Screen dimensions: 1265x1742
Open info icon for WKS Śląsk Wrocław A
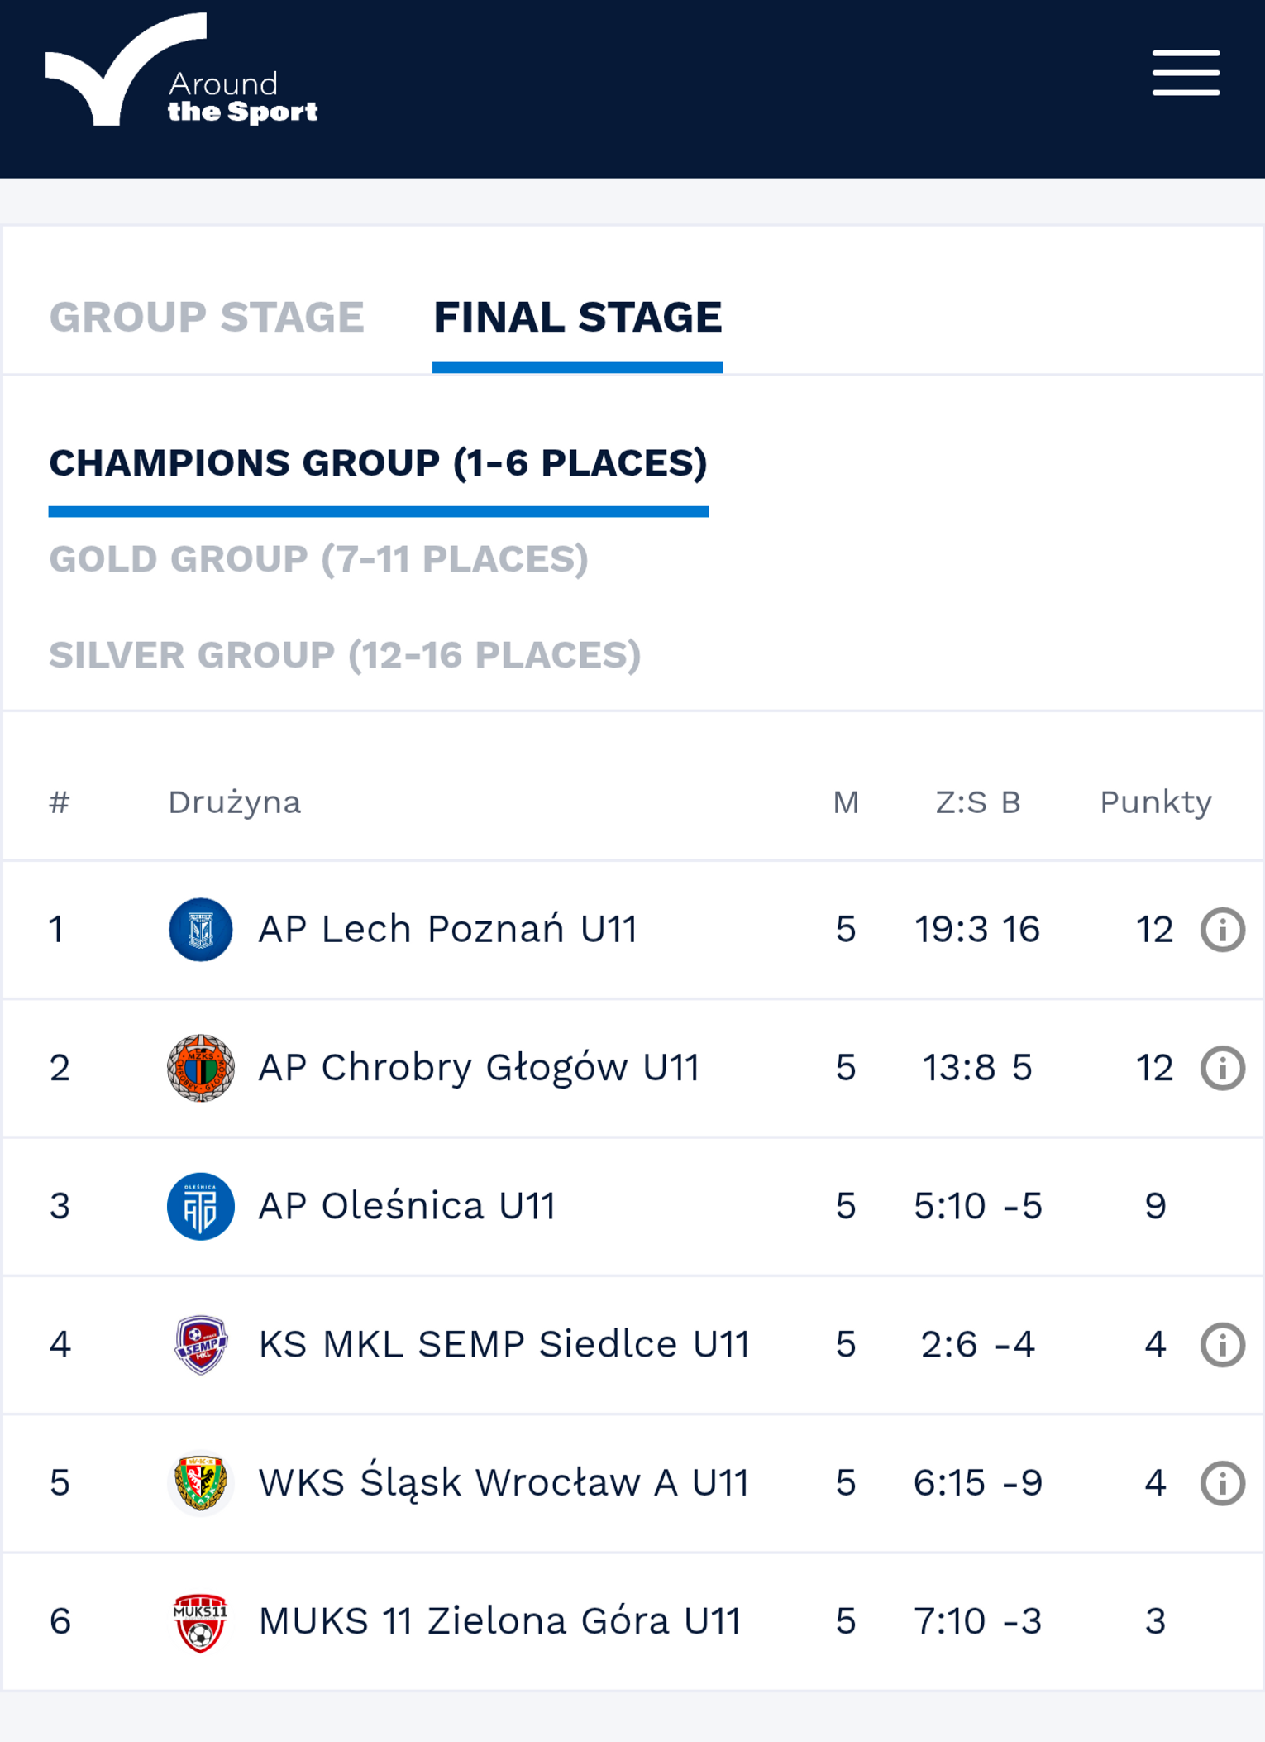(x=1222, y=1482)
